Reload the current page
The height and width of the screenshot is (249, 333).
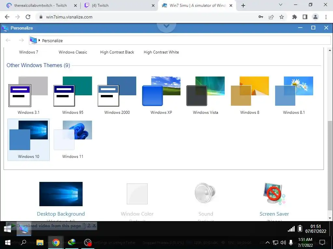coord(28,17)
